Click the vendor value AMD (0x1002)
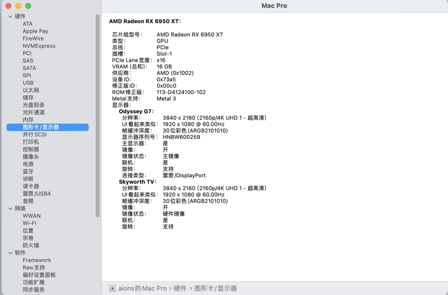Screen dimensions: 448x295 175,73
